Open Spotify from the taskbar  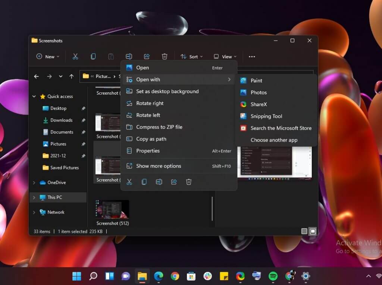pos(273,276)
